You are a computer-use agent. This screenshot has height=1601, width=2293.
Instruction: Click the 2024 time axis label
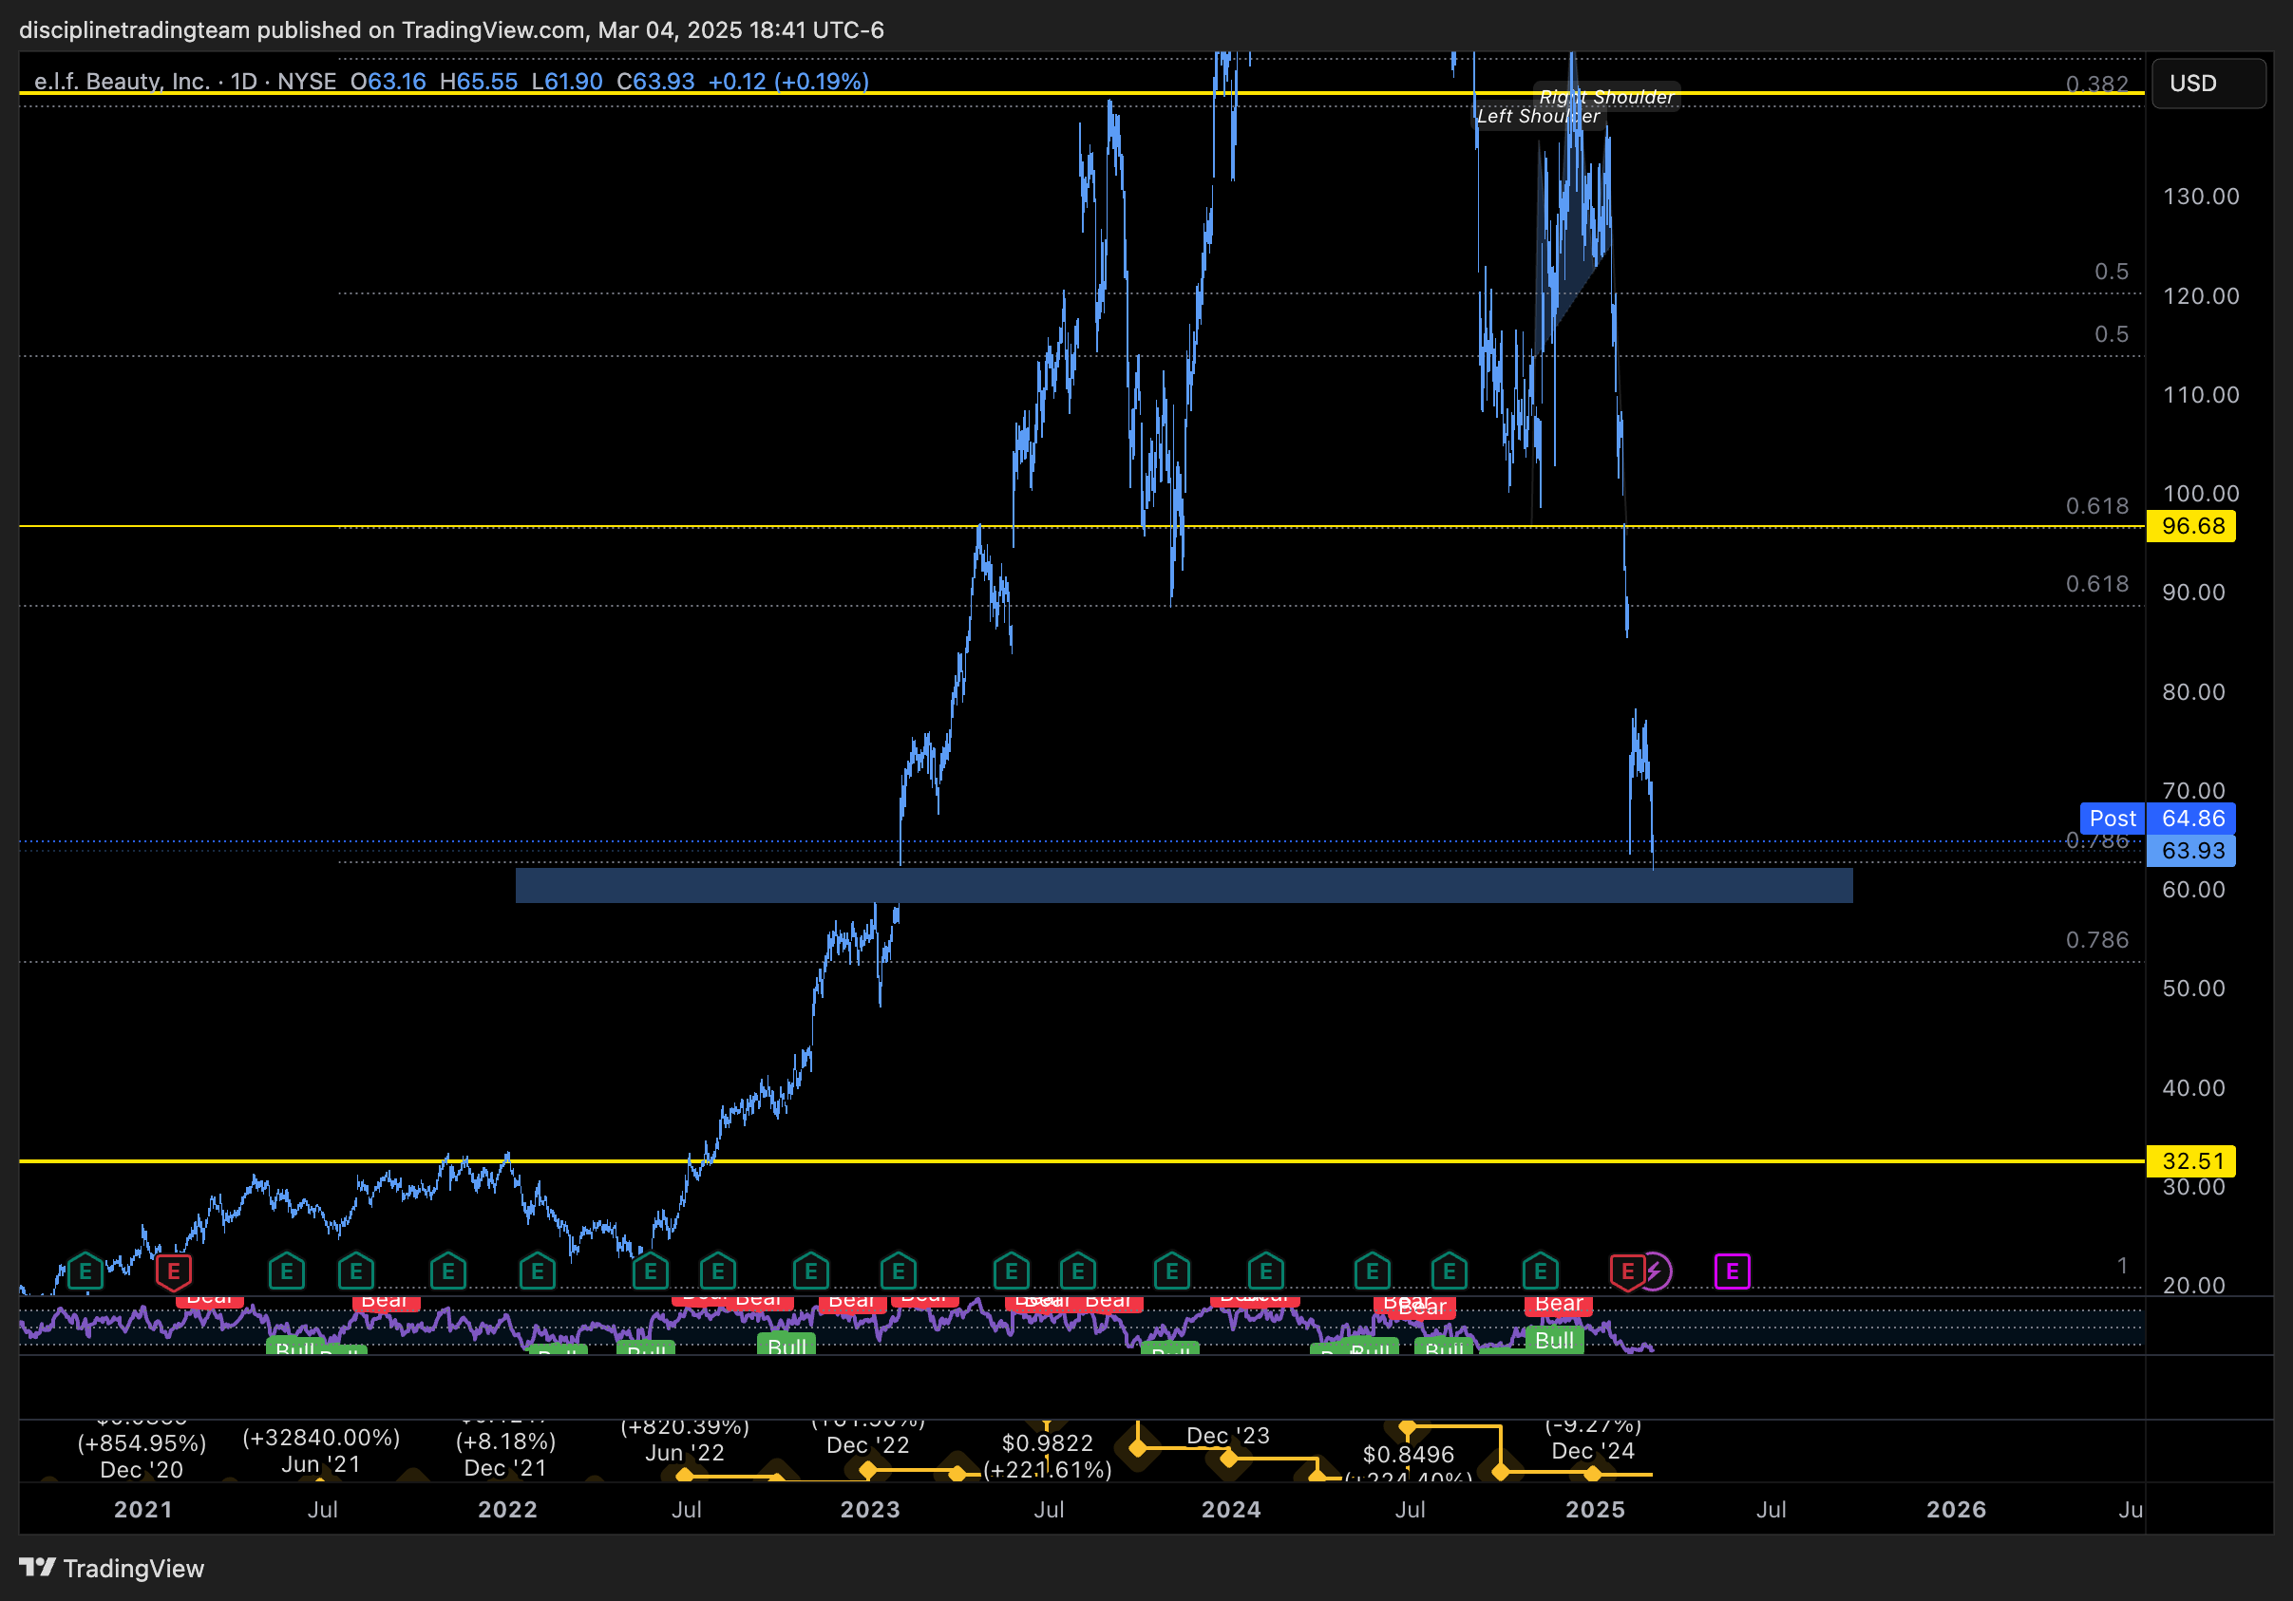[x=1230, y=1509]
